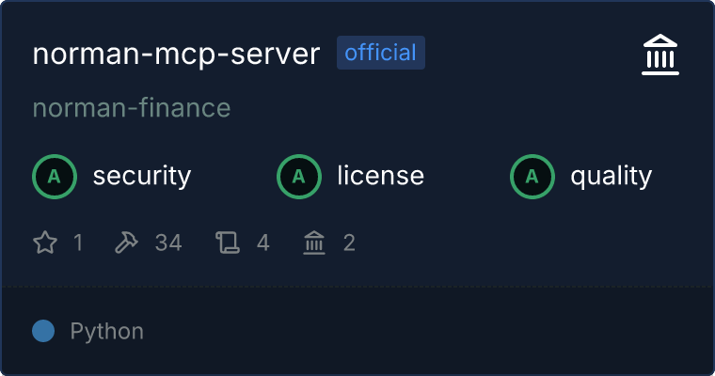Click the blue Python language dot

pos(43,331)
